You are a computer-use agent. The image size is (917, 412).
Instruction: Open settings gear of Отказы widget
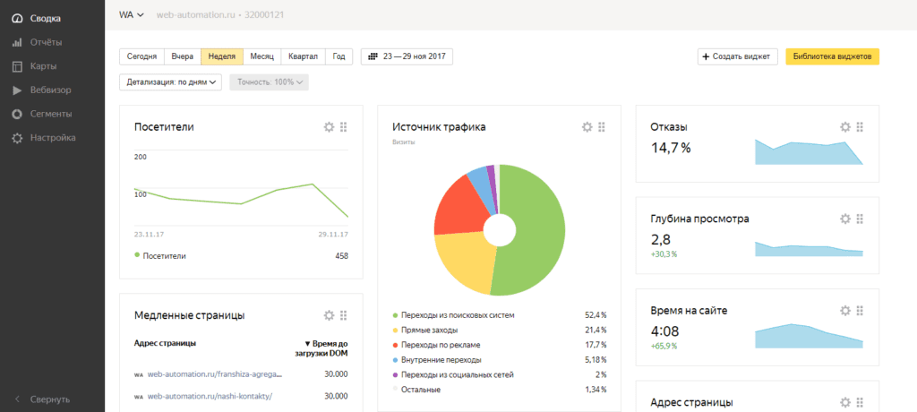pyautogui.click(x=844, y=126)
